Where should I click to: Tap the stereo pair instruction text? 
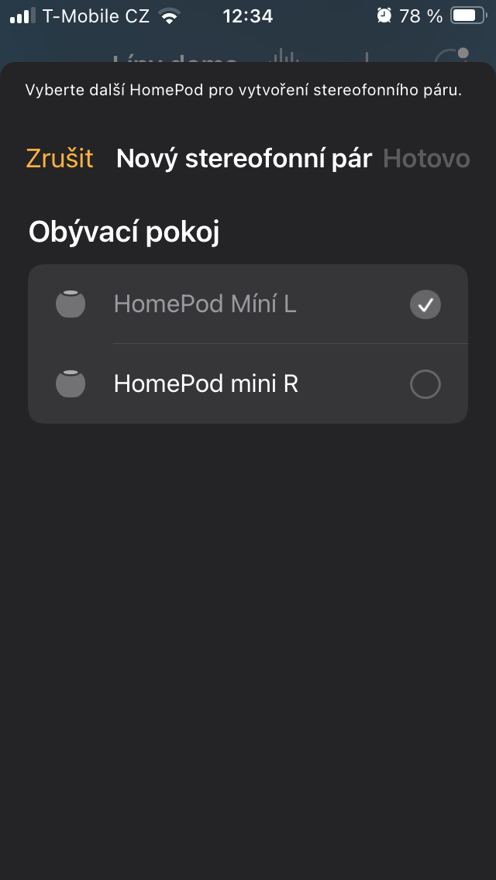pos(243,90)
